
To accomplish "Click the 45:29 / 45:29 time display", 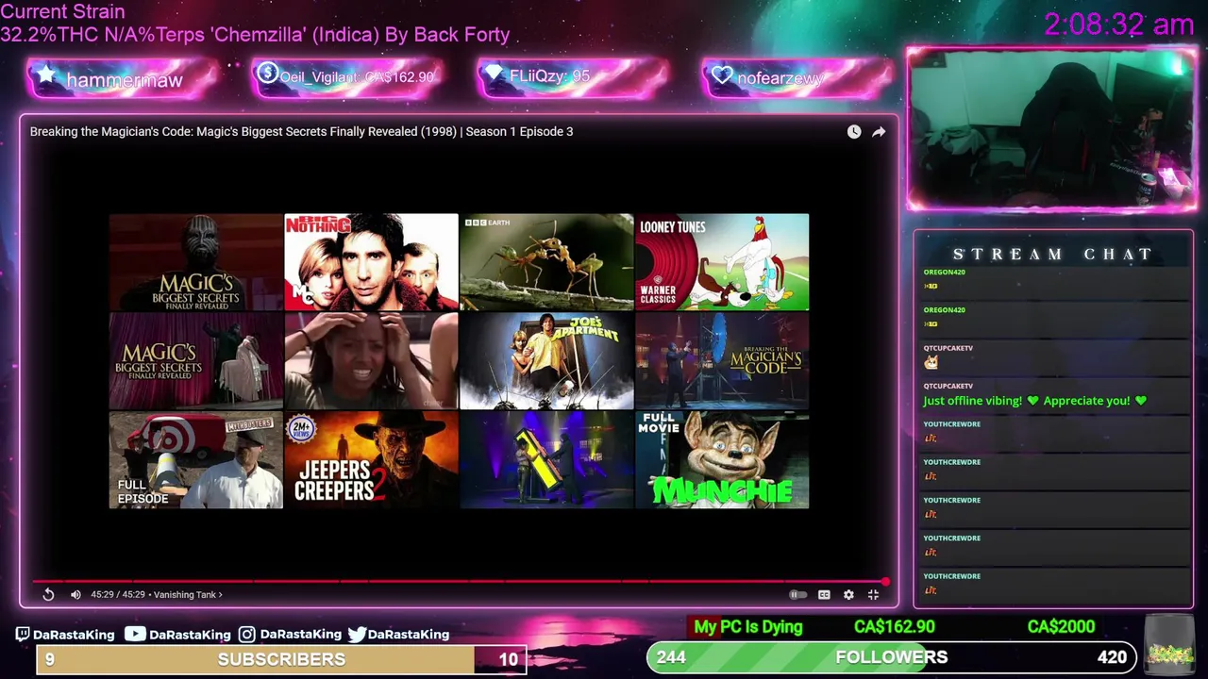I will 118,594.
